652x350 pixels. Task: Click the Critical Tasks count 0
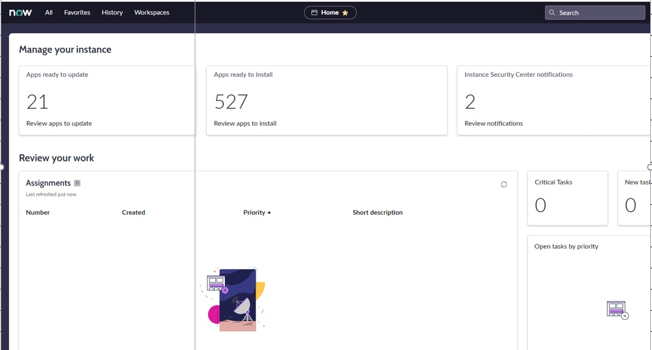(541, 206)
